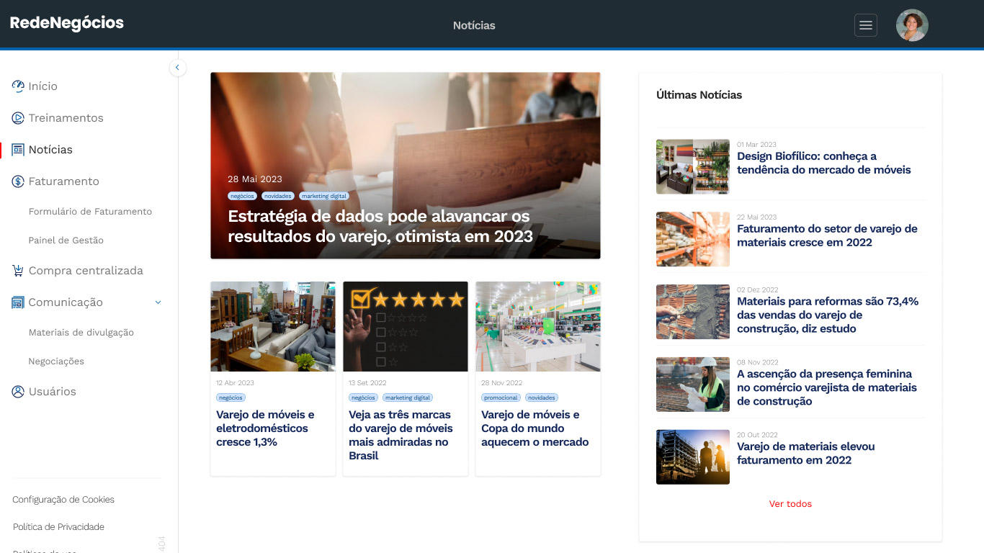The image size is (984, 553).
Task: Click the Ver todos link
Action: click(x=790, y=504)
